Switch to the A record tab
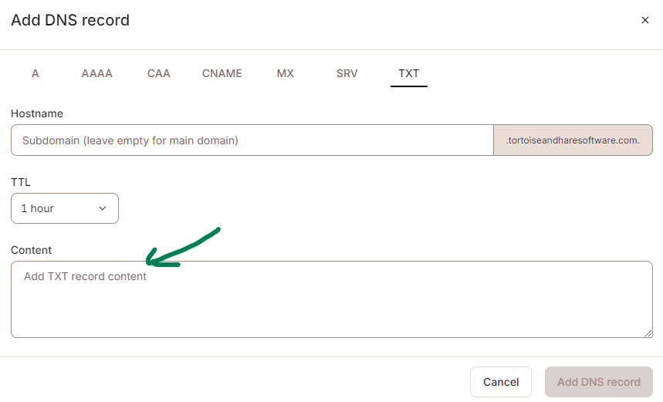 tap(36, 73)
